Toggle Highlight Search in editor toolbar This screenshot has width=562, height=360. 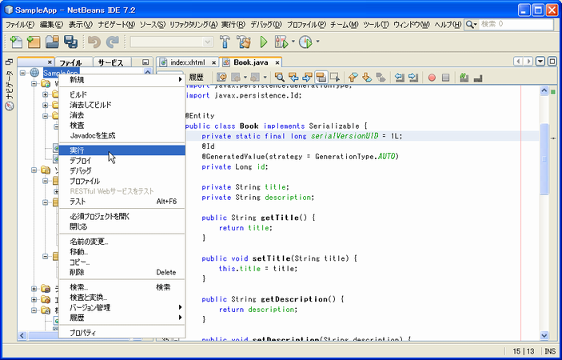[321, 77]
